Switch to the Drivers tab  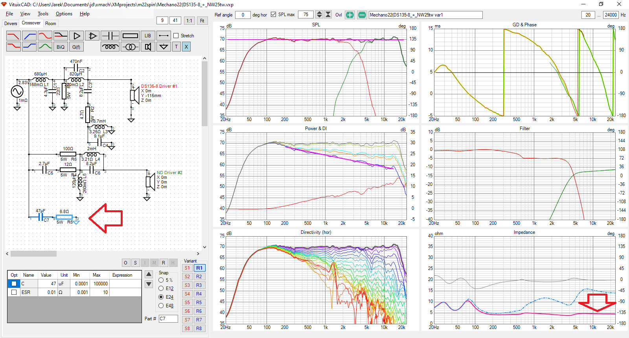click(x=11, y=24)
